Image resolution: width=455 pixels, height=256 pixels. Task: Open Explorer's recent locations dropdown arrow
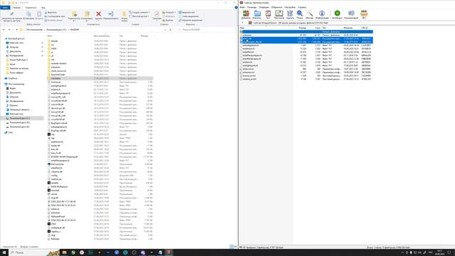tap(13, 30)
